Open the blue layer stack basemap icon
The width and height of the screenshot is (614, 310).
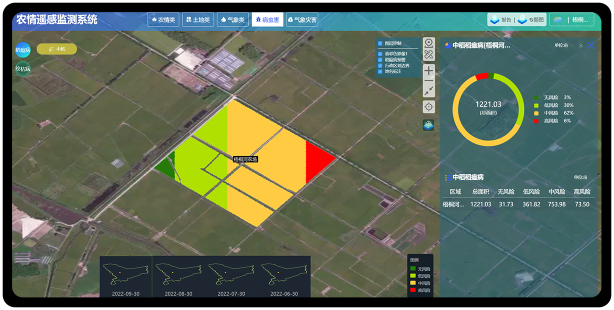coord(428,125)
